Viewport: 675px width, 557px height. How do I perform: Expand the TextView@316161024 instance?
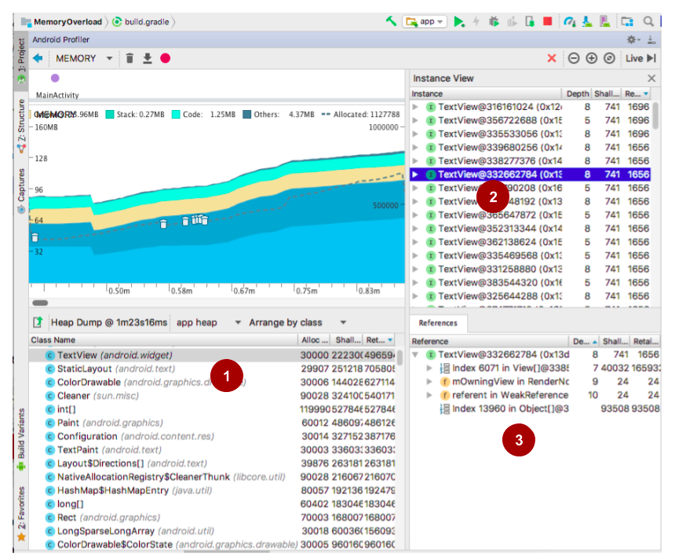pyautogui.click(x=415, y=107)
